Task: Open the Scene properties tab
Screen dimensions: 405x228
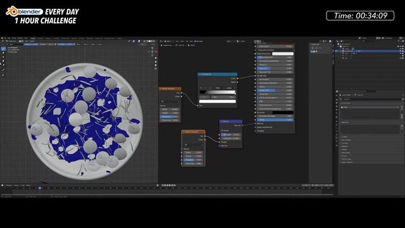Action: point(337,110)
